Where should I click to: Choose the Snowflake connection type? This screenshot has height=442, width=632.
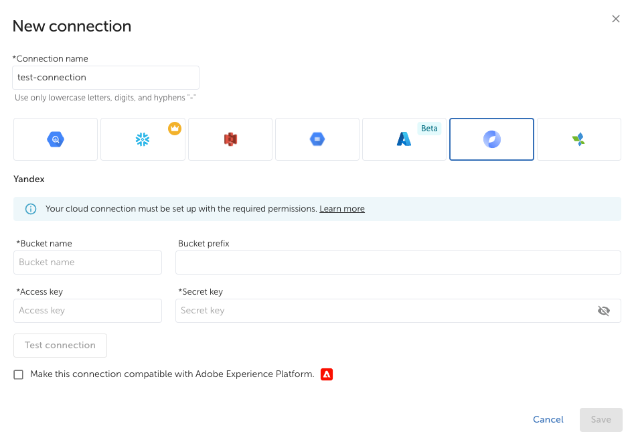point(143,139)
